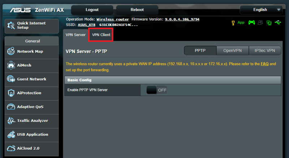Switch to the VPN Server tab

(x=76, y=35)
